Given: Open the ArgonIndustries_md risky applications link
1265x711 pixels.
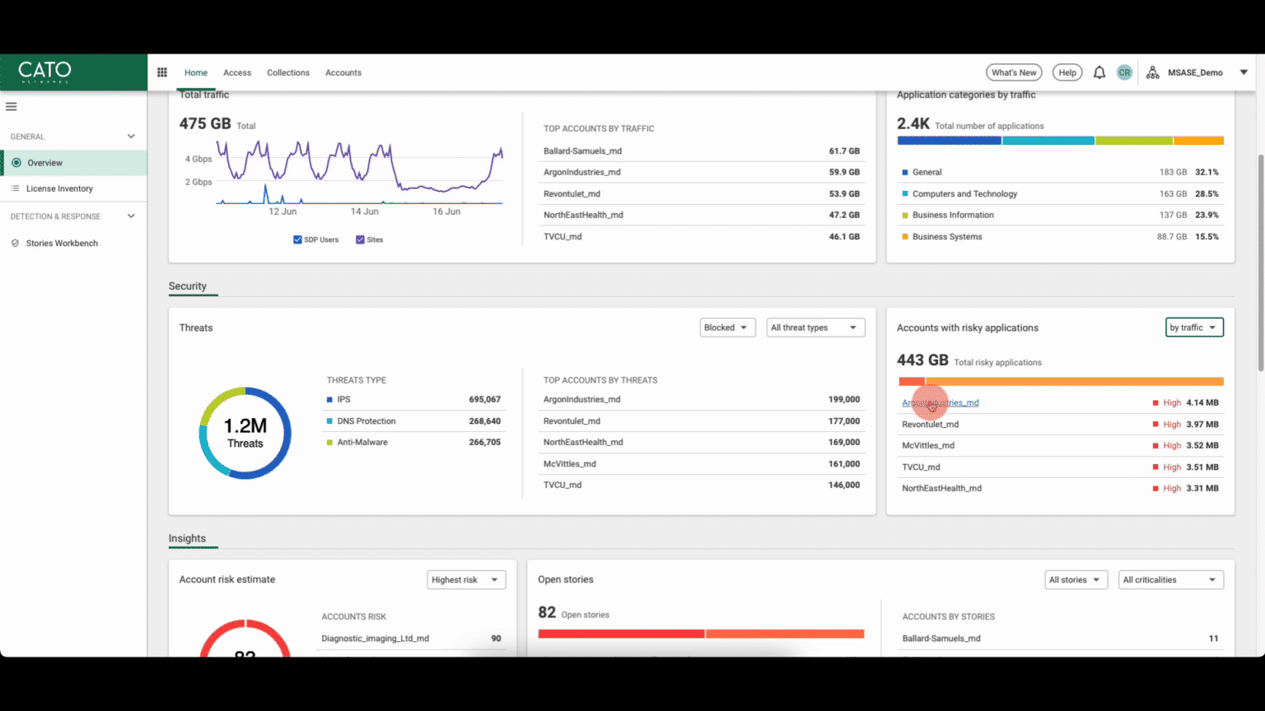Looking at the screenshot, I should pos(941,402).
